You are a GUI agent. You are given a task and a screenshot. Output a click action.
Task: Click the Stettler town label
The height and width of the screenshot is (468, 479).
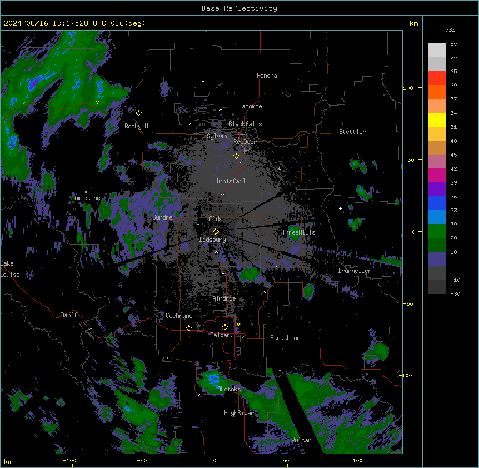click(x=352, y=132)
